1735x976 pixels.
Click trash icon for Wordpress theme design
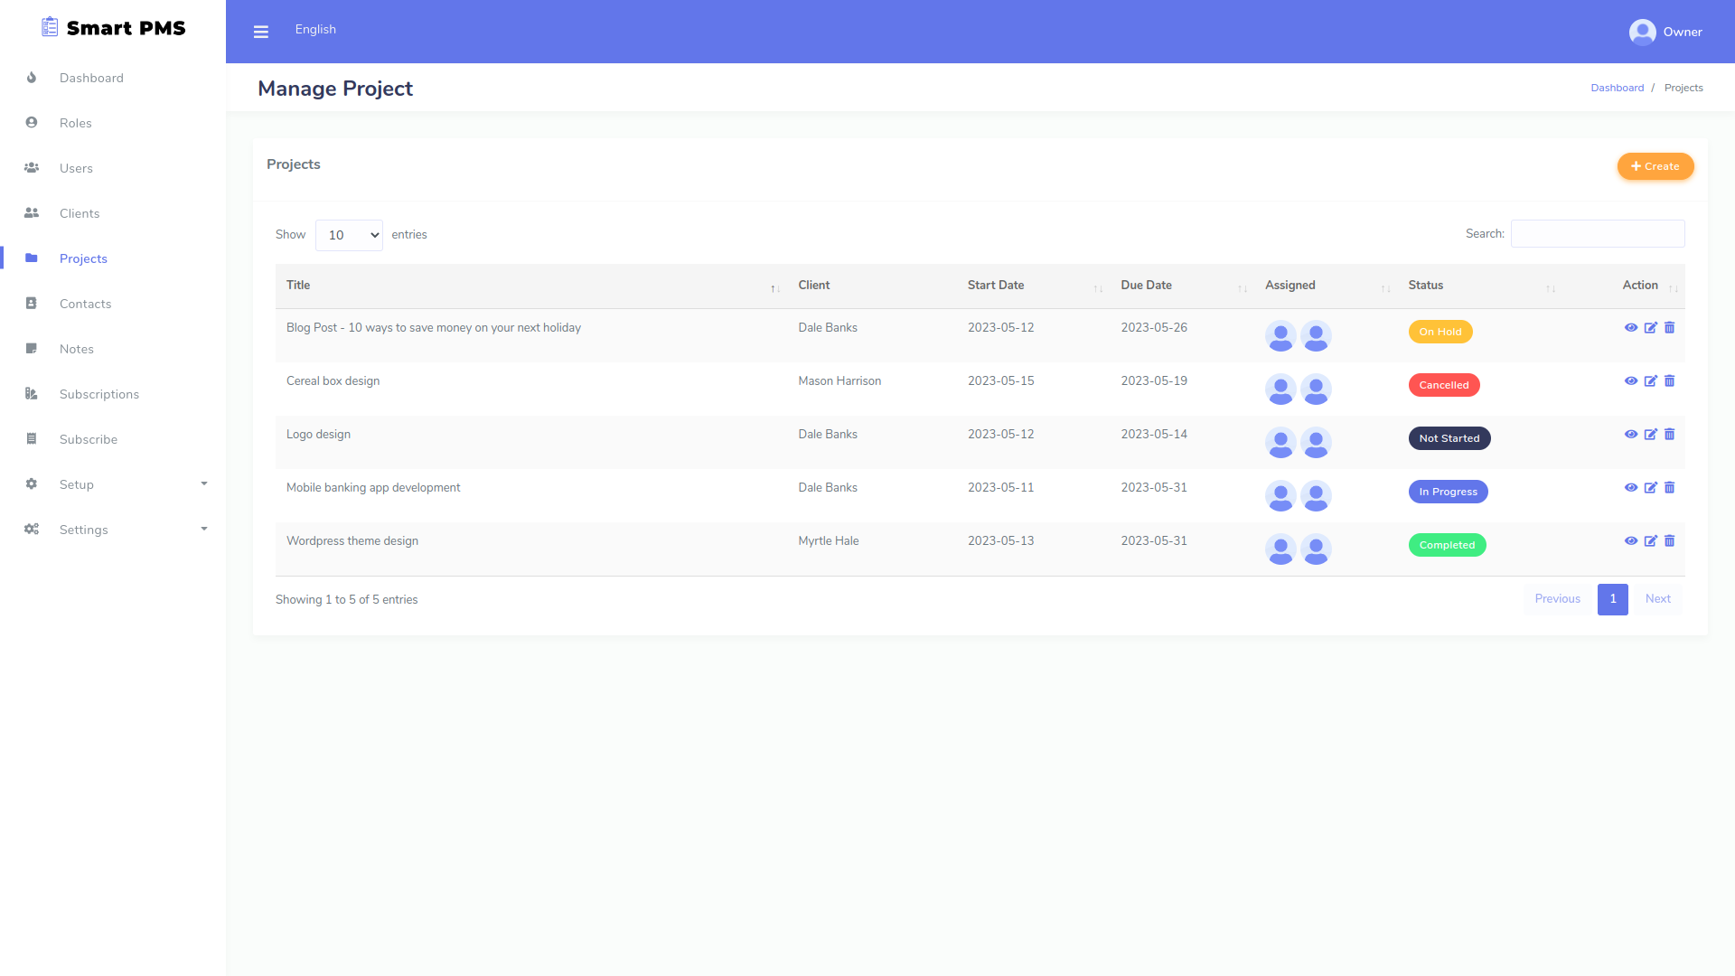point(1670,541)
